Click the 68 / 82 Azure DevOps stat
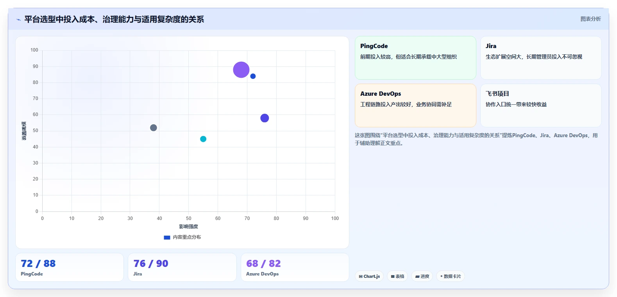The image size is (617, 297). point(295,267)
